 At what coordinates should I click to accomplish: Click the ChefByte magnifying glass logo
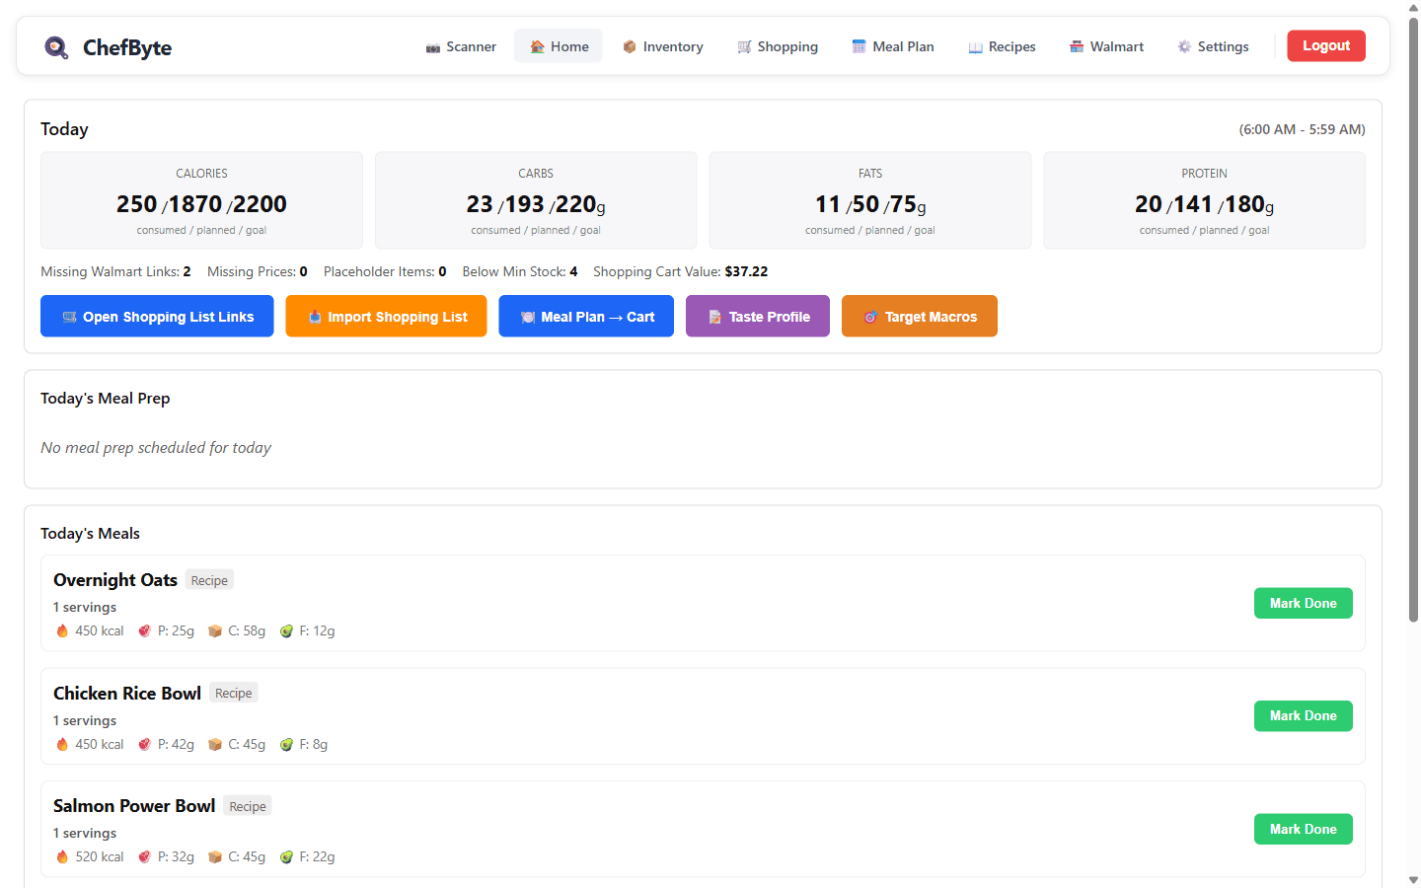(x=56, y=46)
